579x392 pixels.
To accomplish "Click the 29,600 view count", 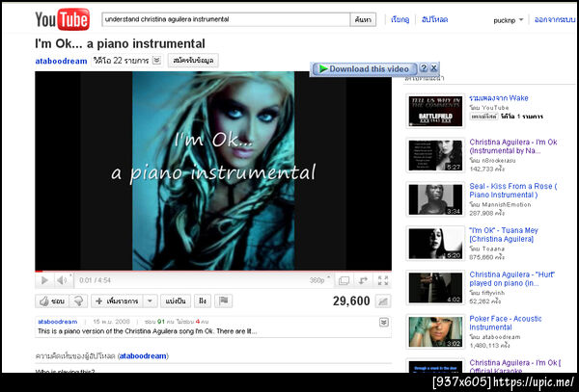I will pos(351,301).
